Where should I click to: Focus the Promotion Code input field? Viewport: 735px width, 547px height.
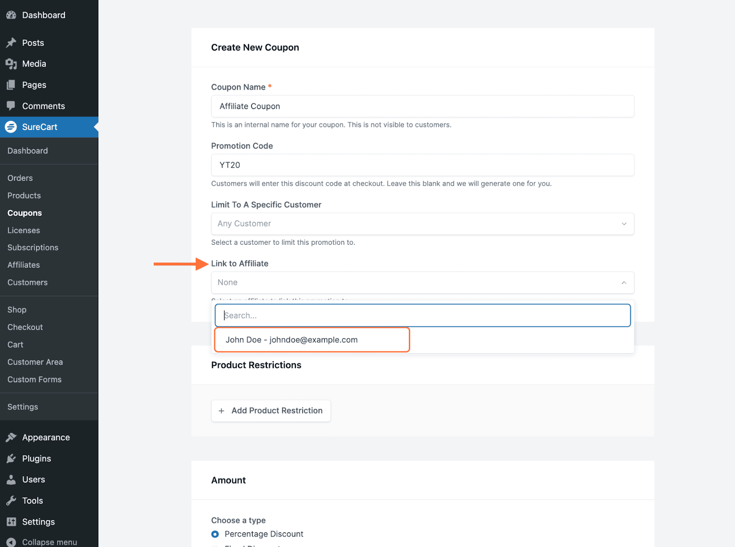[x=422, y=165]
